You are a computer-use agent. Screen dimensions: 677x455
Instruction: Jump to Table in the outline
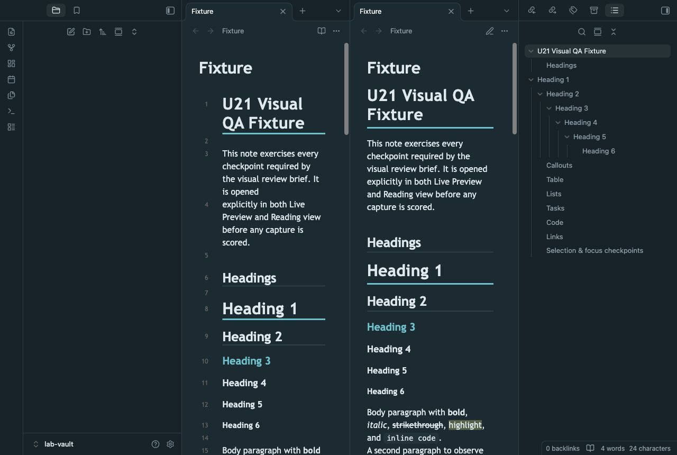click(555, 180)
